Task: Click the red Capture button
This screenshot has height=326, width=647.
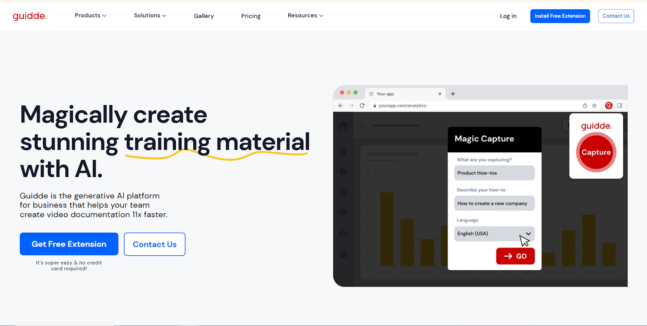Action: [596, 153]
